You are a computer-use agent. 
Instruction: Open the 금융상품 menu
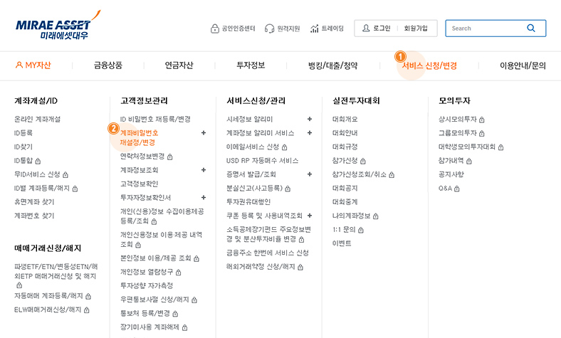pyautogui.click(x=108, y=65)
